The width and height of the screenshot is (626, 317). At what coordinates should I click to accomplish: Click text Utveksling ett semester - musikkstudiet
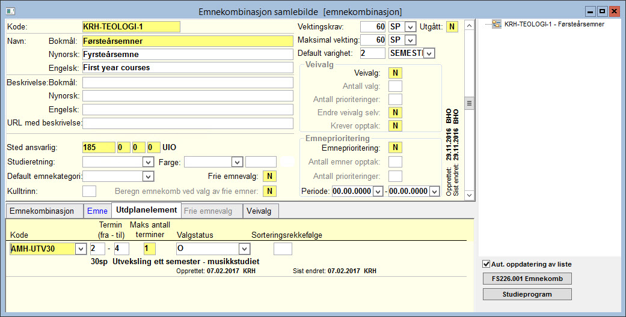[x=186, y=262]
